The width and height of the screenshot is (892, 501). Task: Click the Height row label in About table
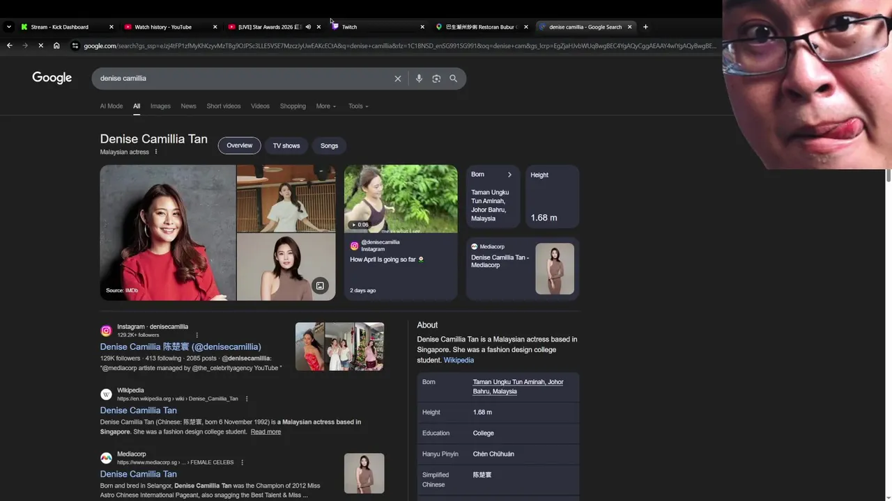pos(431,412)
